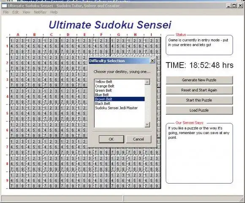Pick candidate 5 in cell I1

click(x=151, y=46)
